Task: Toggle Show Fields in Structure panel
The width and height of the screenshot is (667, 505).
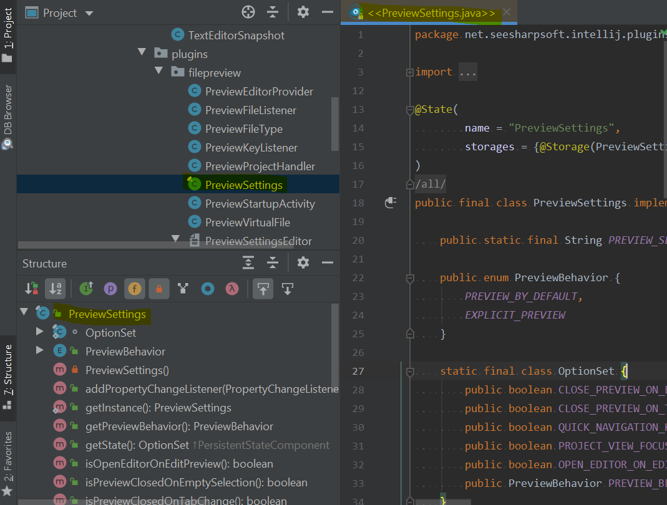Action: [135, 288]
